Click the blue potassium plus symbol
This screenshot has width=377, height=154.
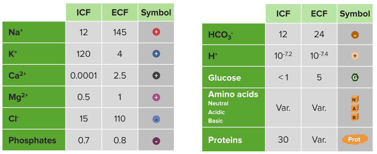(156, 54)
